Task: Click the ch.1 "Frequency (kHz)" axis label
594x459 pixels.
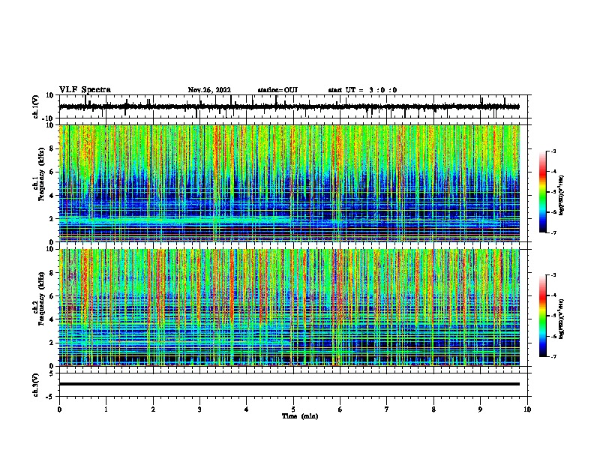Action: pos(41,175)
